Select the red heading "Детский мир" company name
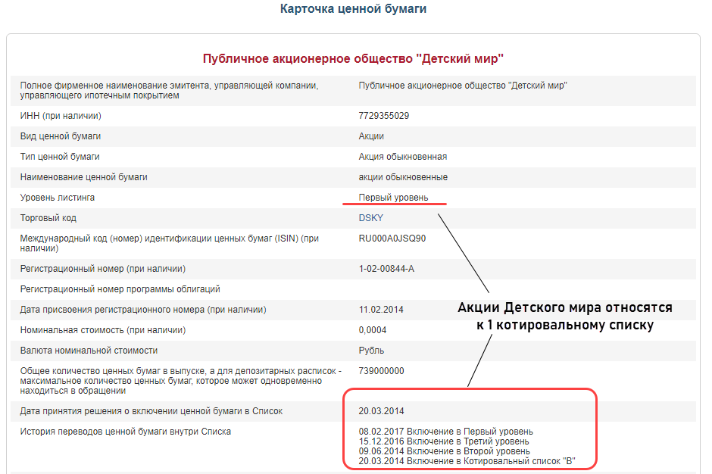Viewport: 712px width, 474px height. (353, 58)
